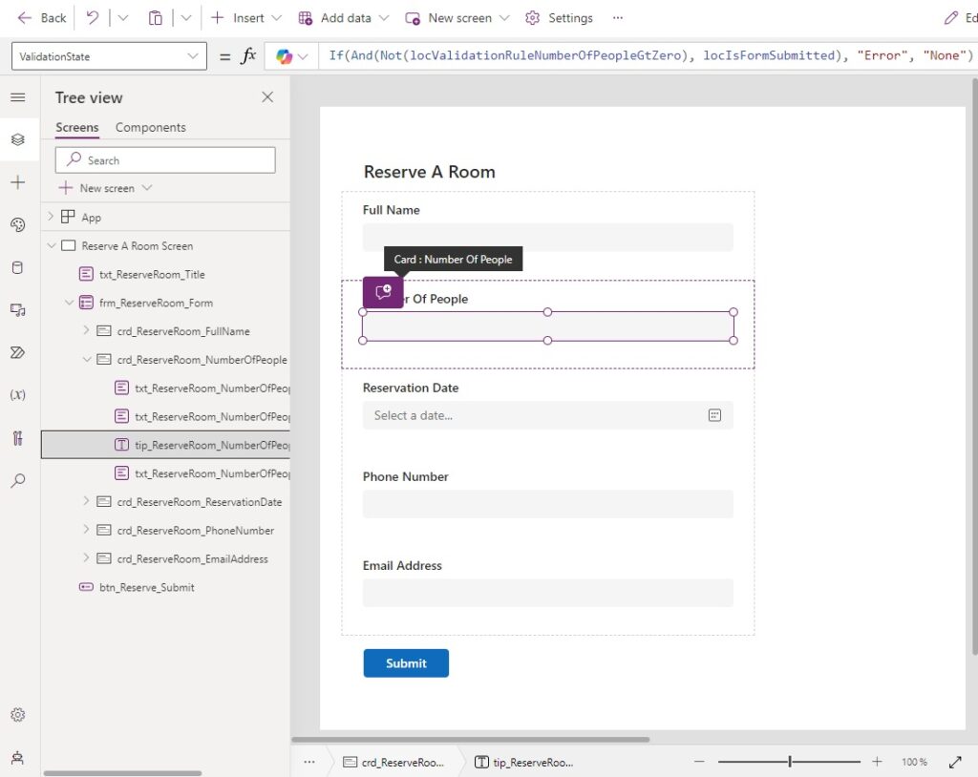The image size is (978, 777).
Task: Open the Search pane magnifier icon
Action: [19, 480]
